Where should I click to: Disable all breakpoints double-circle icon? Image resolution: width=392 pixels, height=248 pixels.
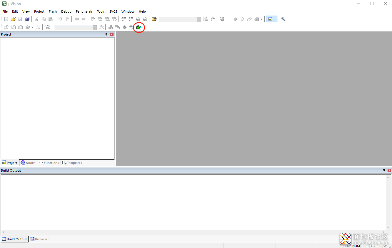click(x=249, y=19)
